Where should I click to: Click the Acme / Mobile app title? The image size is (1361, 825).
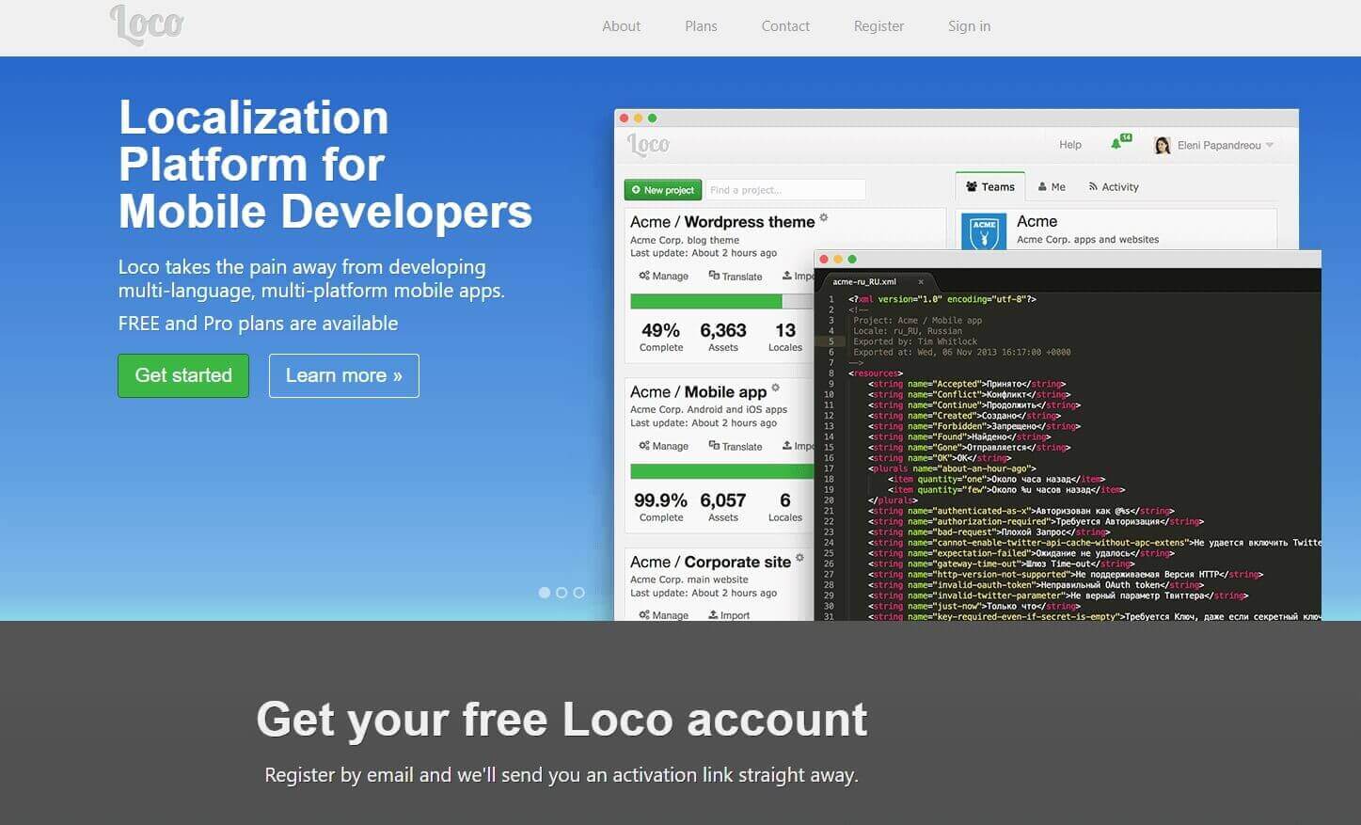point(698,392)
